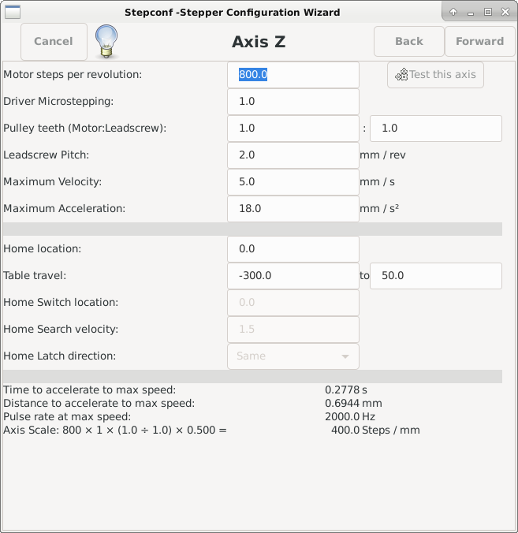Click the Maximum Velocity field
The height and width of the screenshot is (533, 518).
(293, 182)
